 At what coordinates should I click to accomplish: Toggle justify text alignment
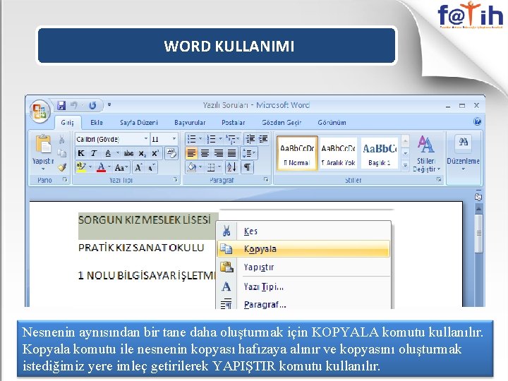tap(231, 153)
